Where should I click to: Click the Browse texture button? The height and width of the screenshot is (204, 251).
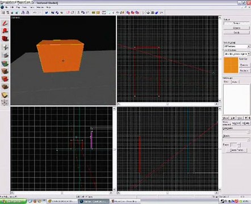(244, 65)
